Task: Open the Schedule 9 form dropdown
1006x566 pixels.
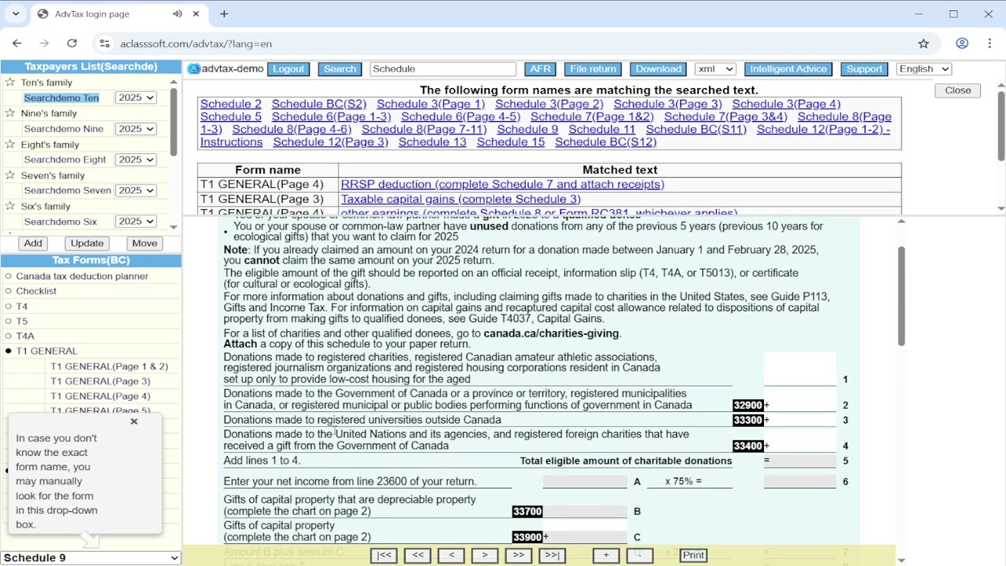Action: pos(91,558)
